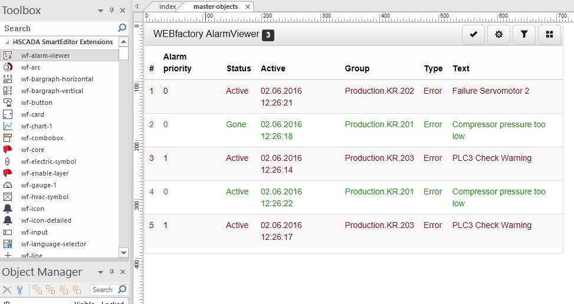Sort by the Alarm priority column header
Image resolution: width=574 pixels, height=304 pixels.
[177, 63]
